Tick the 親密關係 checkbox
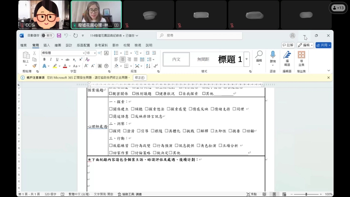The width and height of the screenshot is (350, 197). 111,94
